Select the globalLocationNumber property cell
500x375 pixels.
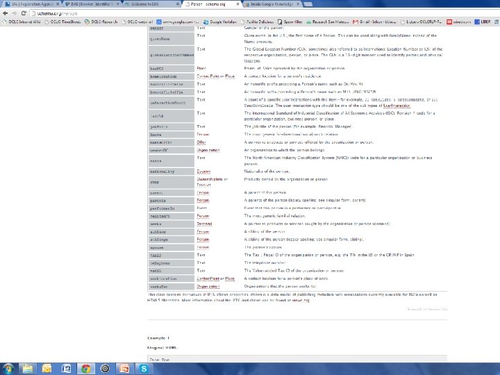point(172,55)
